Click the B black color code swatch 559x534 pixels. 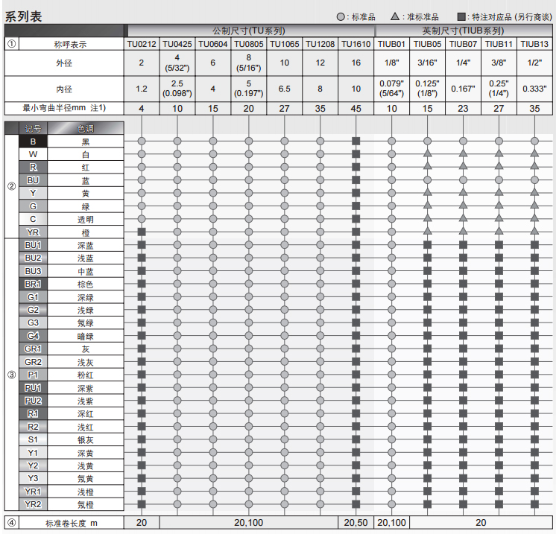[x=33, y=142]
